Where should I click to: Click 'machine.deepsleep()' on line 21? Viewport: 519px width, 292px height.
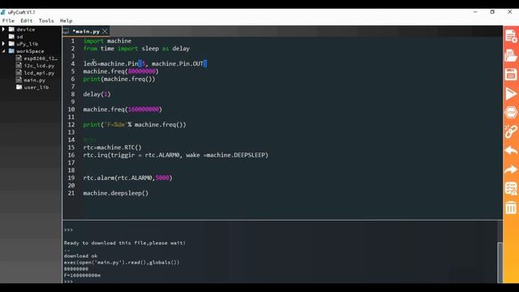[x=116, y=193]
